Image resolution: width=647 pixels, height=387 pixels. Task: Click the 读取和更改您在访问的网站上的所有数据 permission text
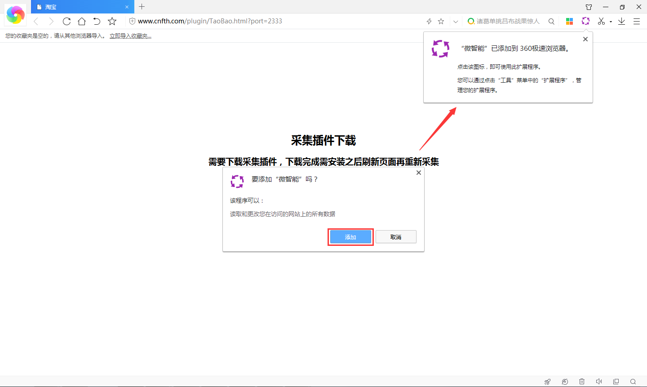[x=283, y=214]
